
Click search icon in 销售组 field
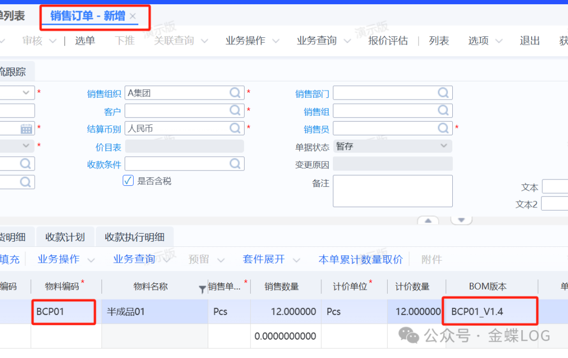(x=443, y=111)
